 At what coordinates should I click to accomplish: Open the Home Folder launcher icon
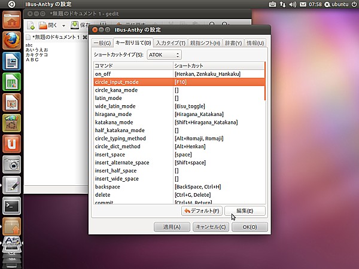(12, 20)
